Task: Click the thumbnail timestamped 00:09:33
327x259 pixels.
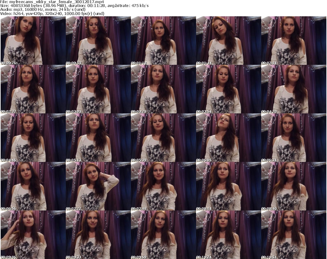Action: tap(98, 235)
